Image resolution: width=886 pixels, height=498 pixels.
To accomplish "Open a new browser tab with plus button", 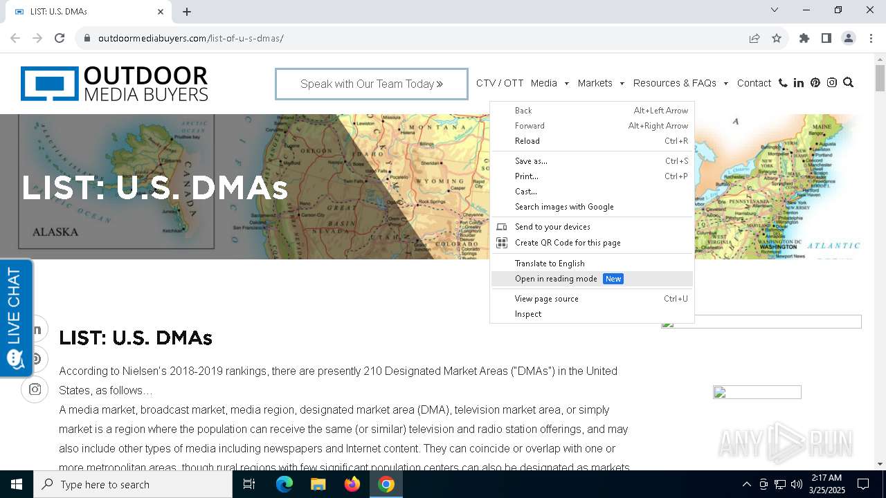I will 187,12.
